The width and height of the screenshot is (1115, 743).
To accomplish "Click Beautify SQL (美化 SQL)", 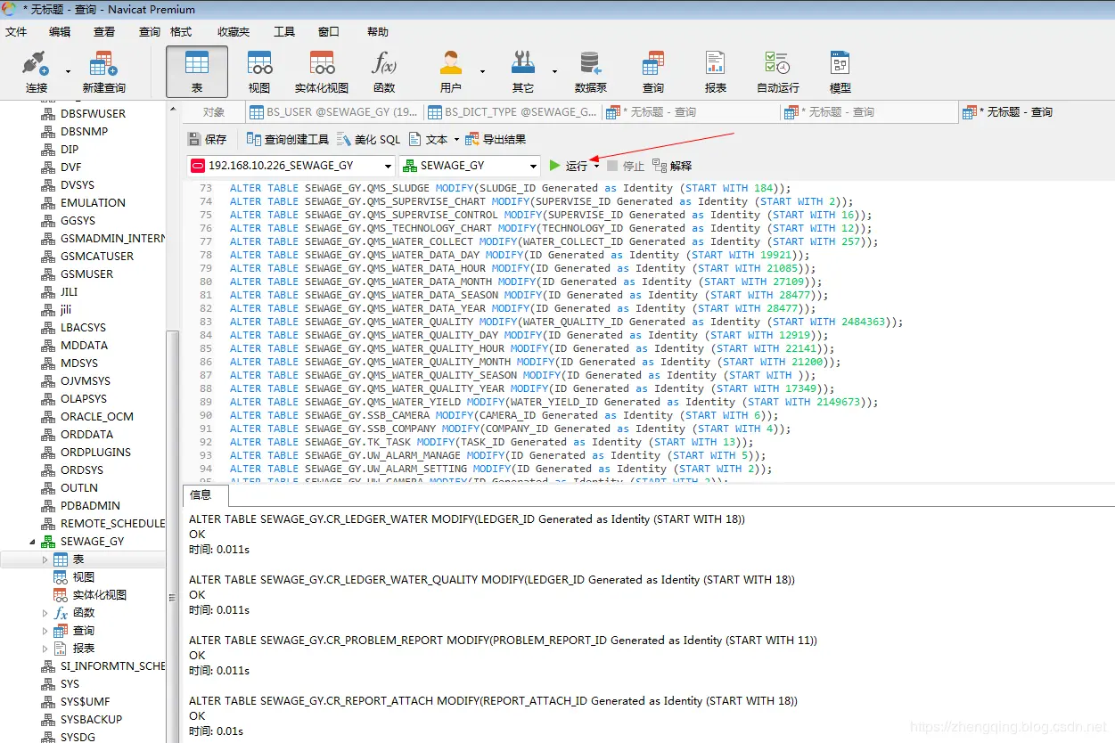I will tap(369, 139).
